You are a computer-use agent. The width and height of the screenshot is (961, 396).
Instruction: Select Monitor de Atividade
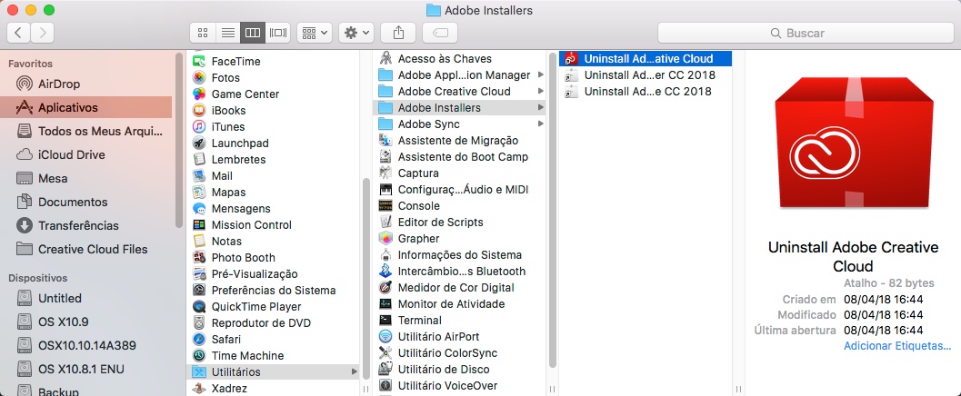click(x=459, y=303)
